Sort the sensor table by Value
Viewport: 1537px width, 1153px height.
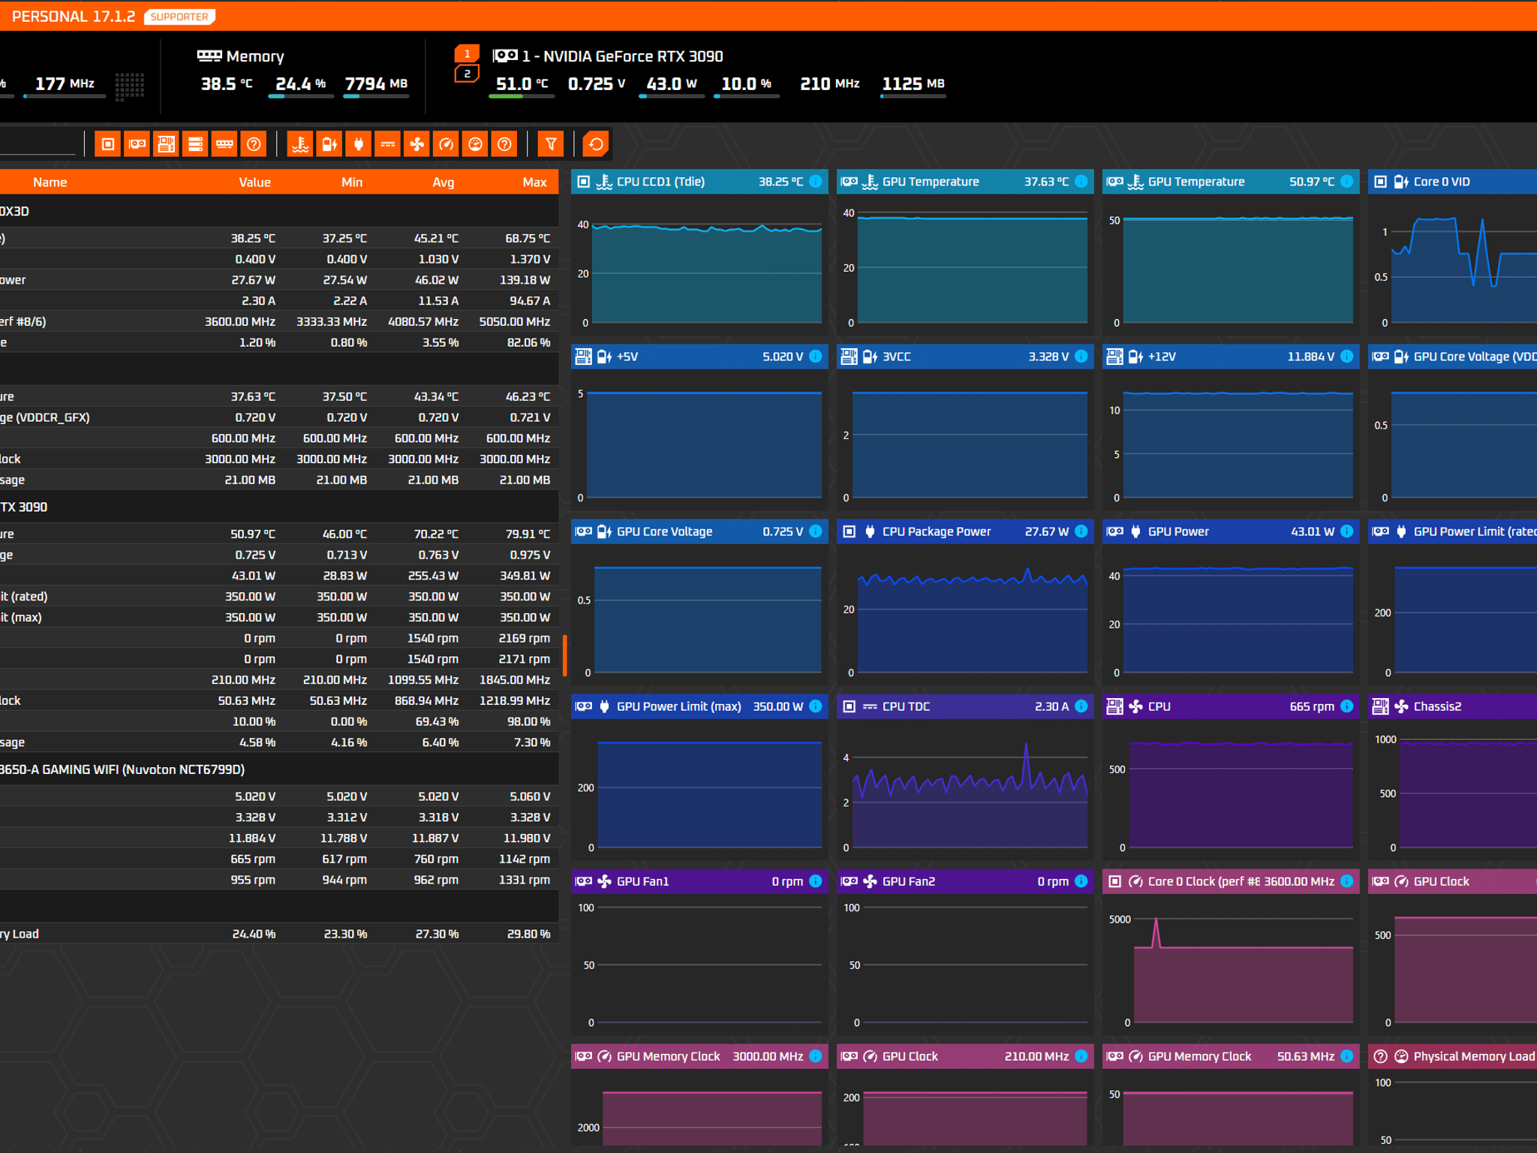tap(255, 182)
